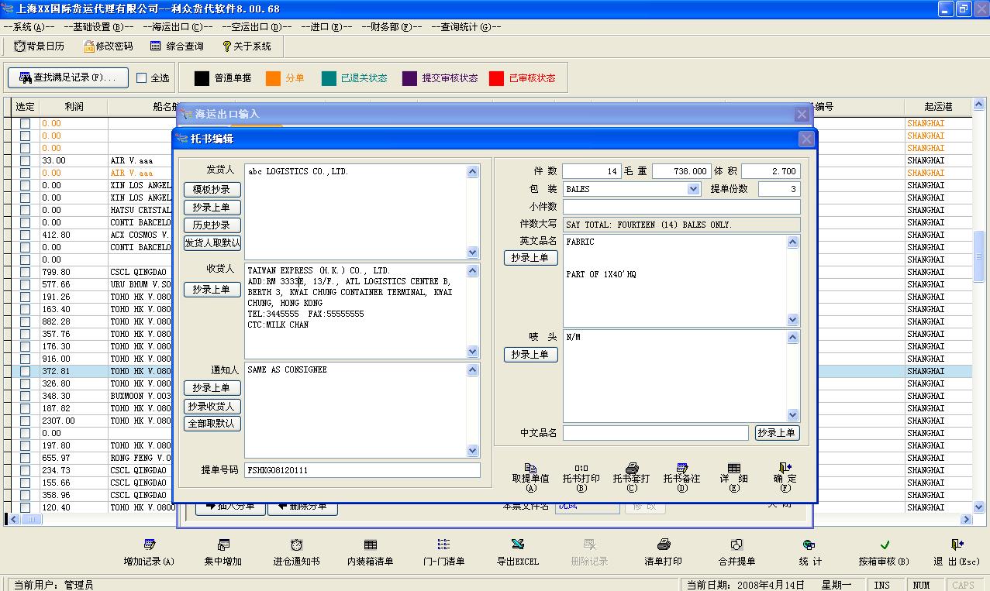Viewport: 990px width, 591px height.
Task: Click the 取提单值 icon in 托书编辑
Action: point(530,469)
